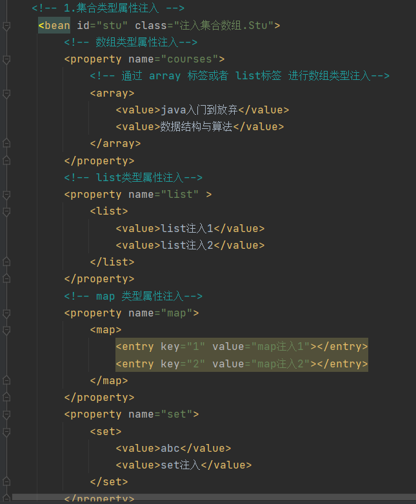Collapse the bean id="stu" fold marker

pos(6,26)
